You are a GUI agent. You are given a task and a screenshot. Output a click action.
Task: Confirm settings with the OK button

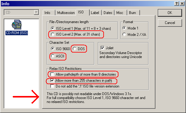(170, 13)
